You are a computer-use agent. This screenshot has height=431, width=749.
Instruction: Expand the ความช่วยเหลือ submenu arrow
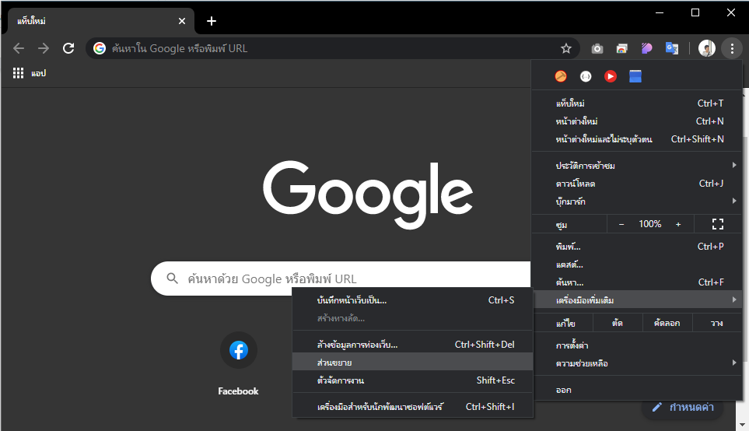pyautogui.click(x=734, y=363)
